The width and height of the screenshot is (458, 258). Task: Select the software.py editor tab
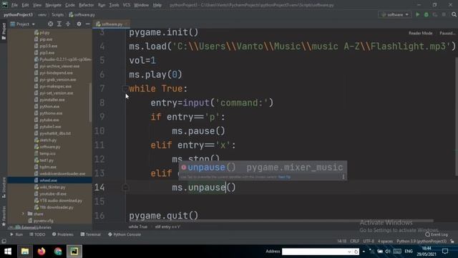point(112,24)
